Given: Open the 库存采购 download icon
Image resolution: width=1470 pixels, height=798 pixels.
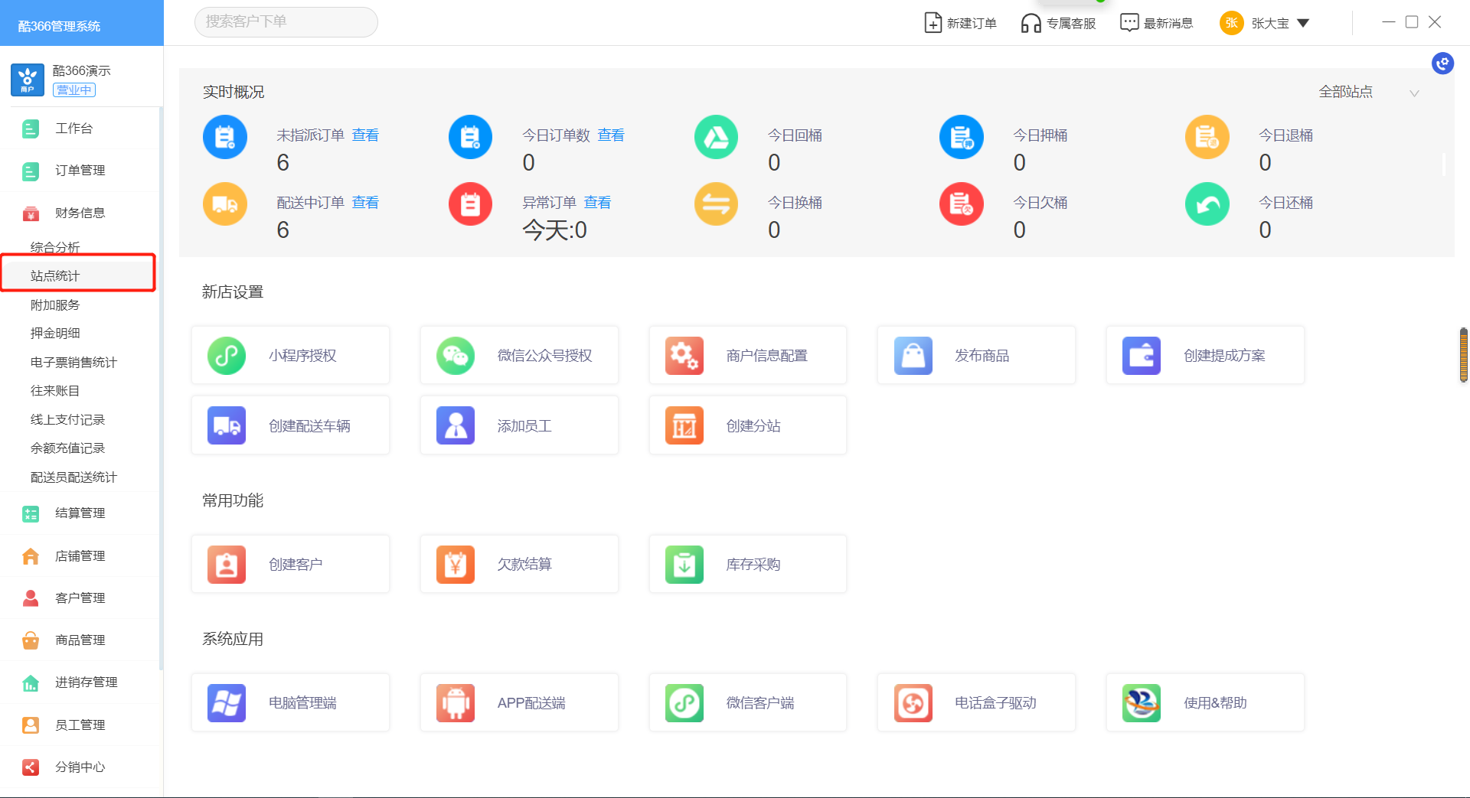Looking at the screenshot, I should point(684,565).
